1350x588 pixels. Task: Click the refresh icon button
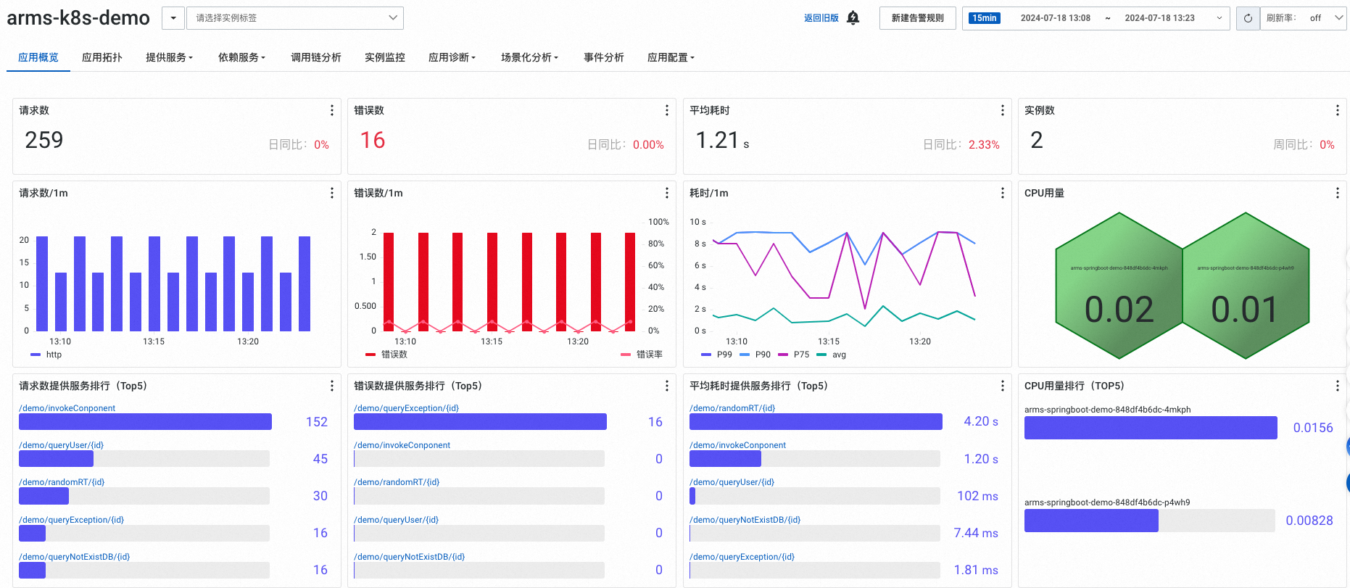(1248, 18)
